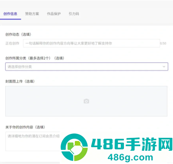Screen dimensions: 173x164
Task: Click the 正在创作 text input field
Action: [92, 43]
